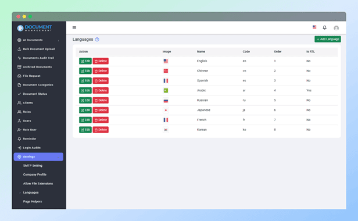Click the Is RTL column header
Viewport: 358px width, 221px height.
(x=310, y=52)
